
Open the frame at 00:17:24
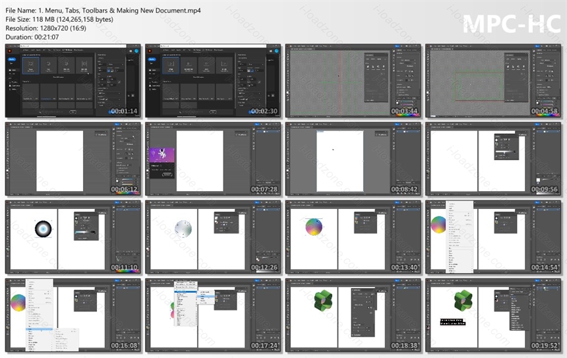(213, 315)
